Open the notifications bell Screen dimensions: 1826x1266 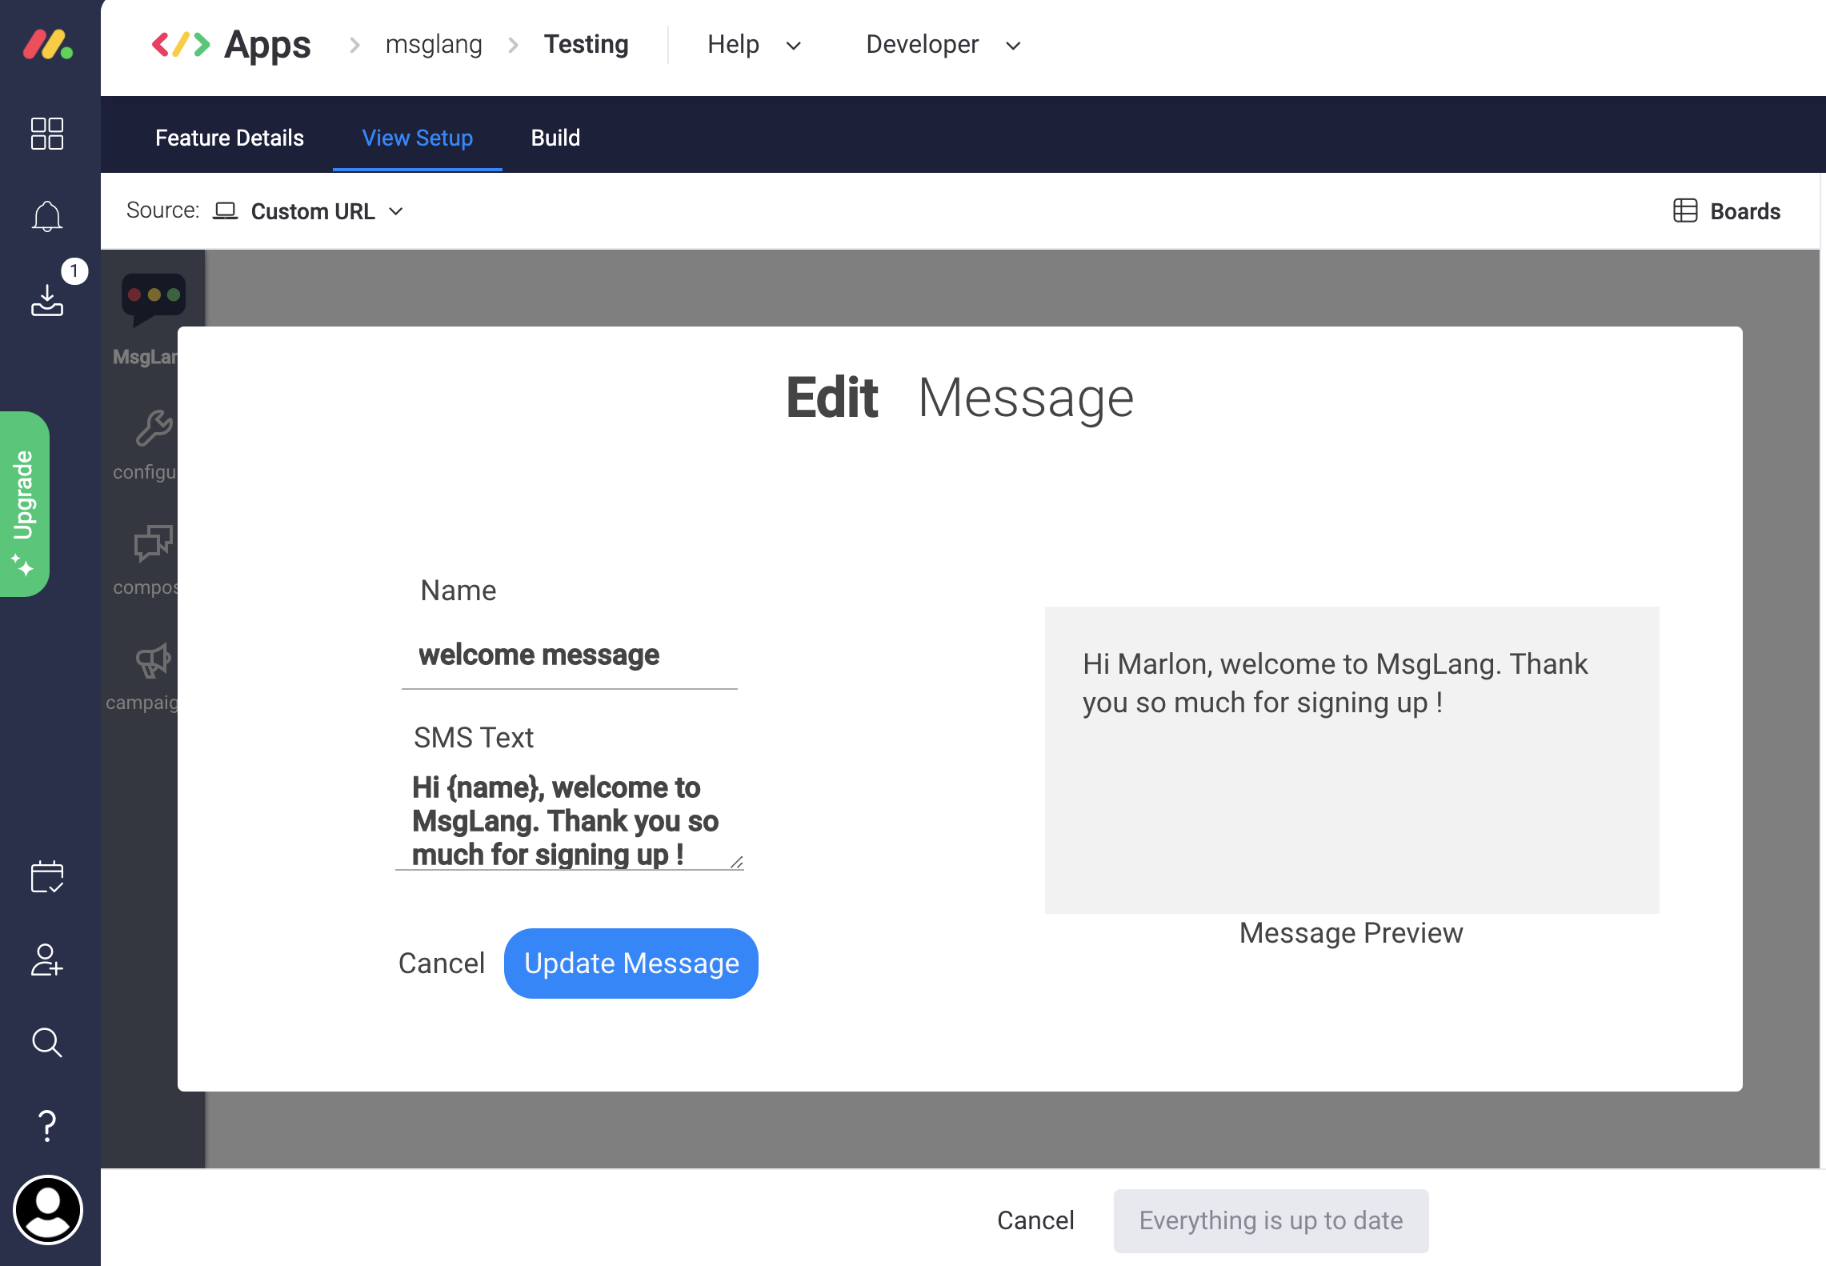(x=47, y=216)
